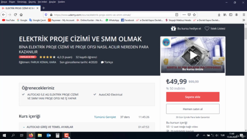Viewport: 247px width, 139px height.
Task: Click TUR keyboard language indicator
Action: [222, 136]
